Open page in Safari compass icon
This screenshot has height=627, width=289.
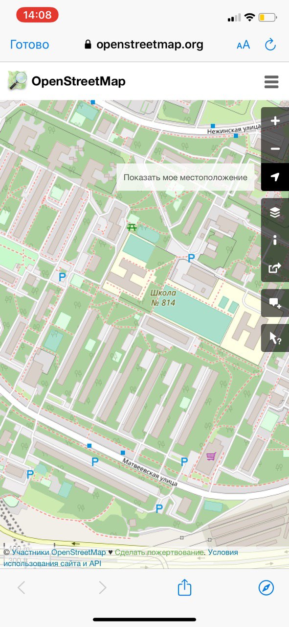(x=267, y=588)
